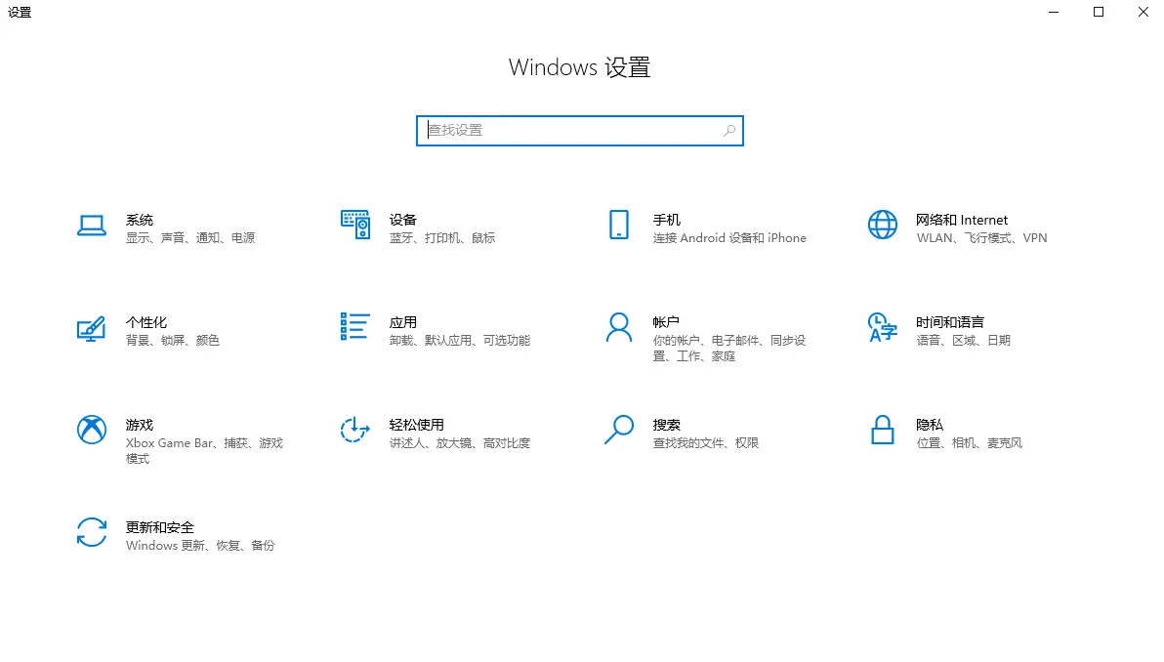Click the 手机 phone icon

point(619,225)
